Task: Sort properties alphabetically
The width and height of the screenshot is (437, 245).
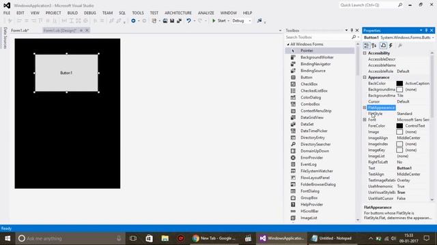Action: coord(374,46)
